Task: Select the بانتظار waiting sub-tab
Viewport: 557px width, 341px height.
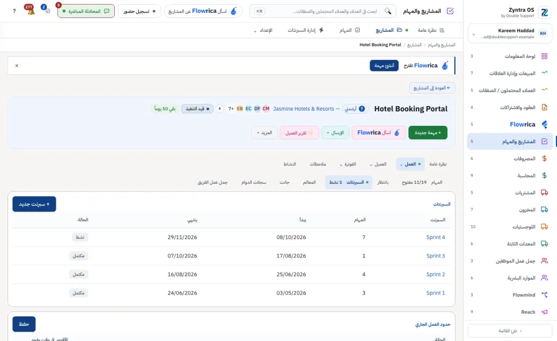Action: [382, 182]
